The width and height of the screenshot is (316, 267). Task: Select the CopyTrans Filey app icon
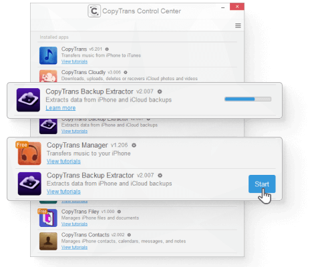click(48, 218)
